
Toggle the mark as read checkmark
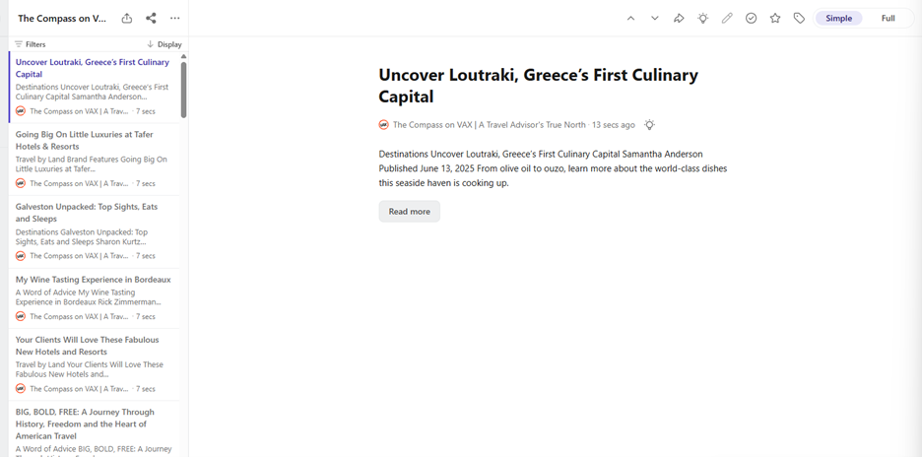pos(751,19)
